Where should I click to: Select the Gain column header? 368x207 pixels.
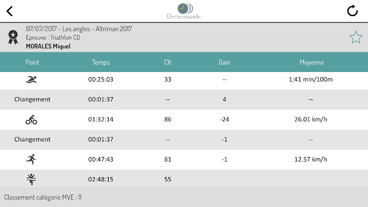pos(224,62)
